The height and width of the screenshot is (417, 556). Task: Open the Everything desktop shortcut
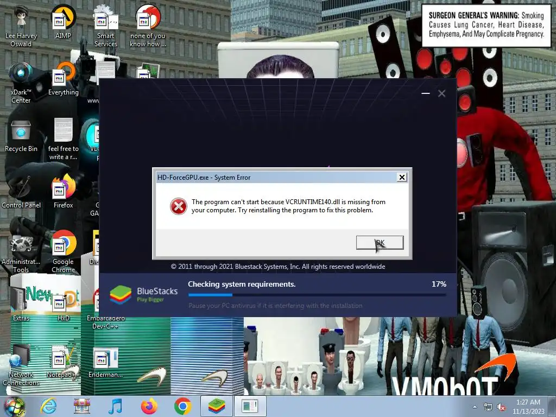tap(63, 78)
